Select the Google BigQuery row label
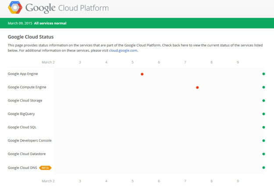This screenshot has height=186, width=274. pyautogui.click(x=21, y=114)
